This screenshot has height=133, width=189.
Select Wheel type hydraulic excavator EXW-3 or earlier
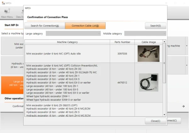point(54,100)
